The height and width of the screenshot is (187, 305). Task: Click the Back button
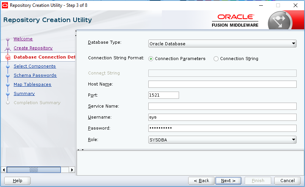pyautogui.click(x=201, y=181)
